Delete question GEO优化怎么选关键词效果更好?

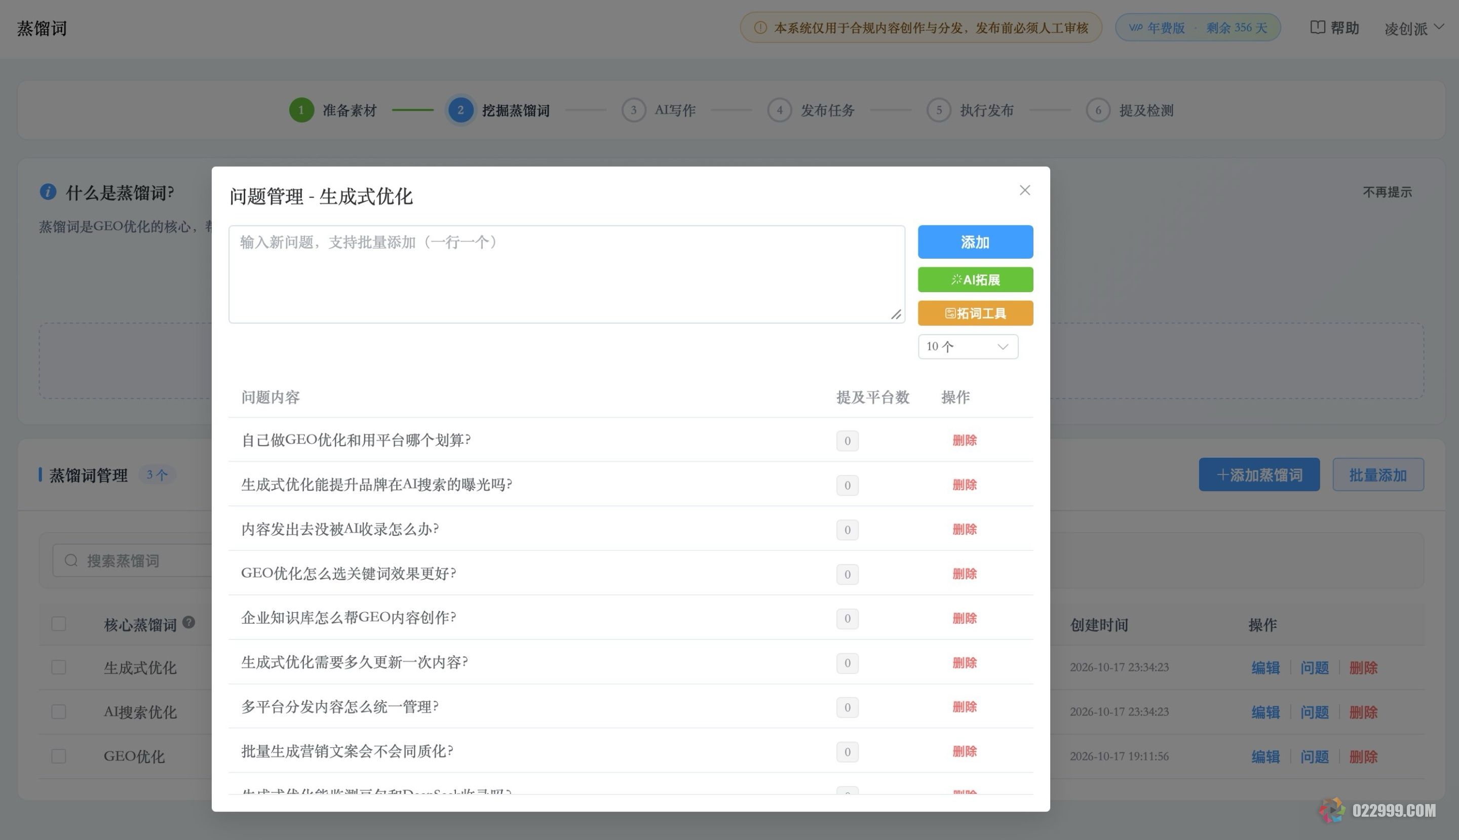965,574
